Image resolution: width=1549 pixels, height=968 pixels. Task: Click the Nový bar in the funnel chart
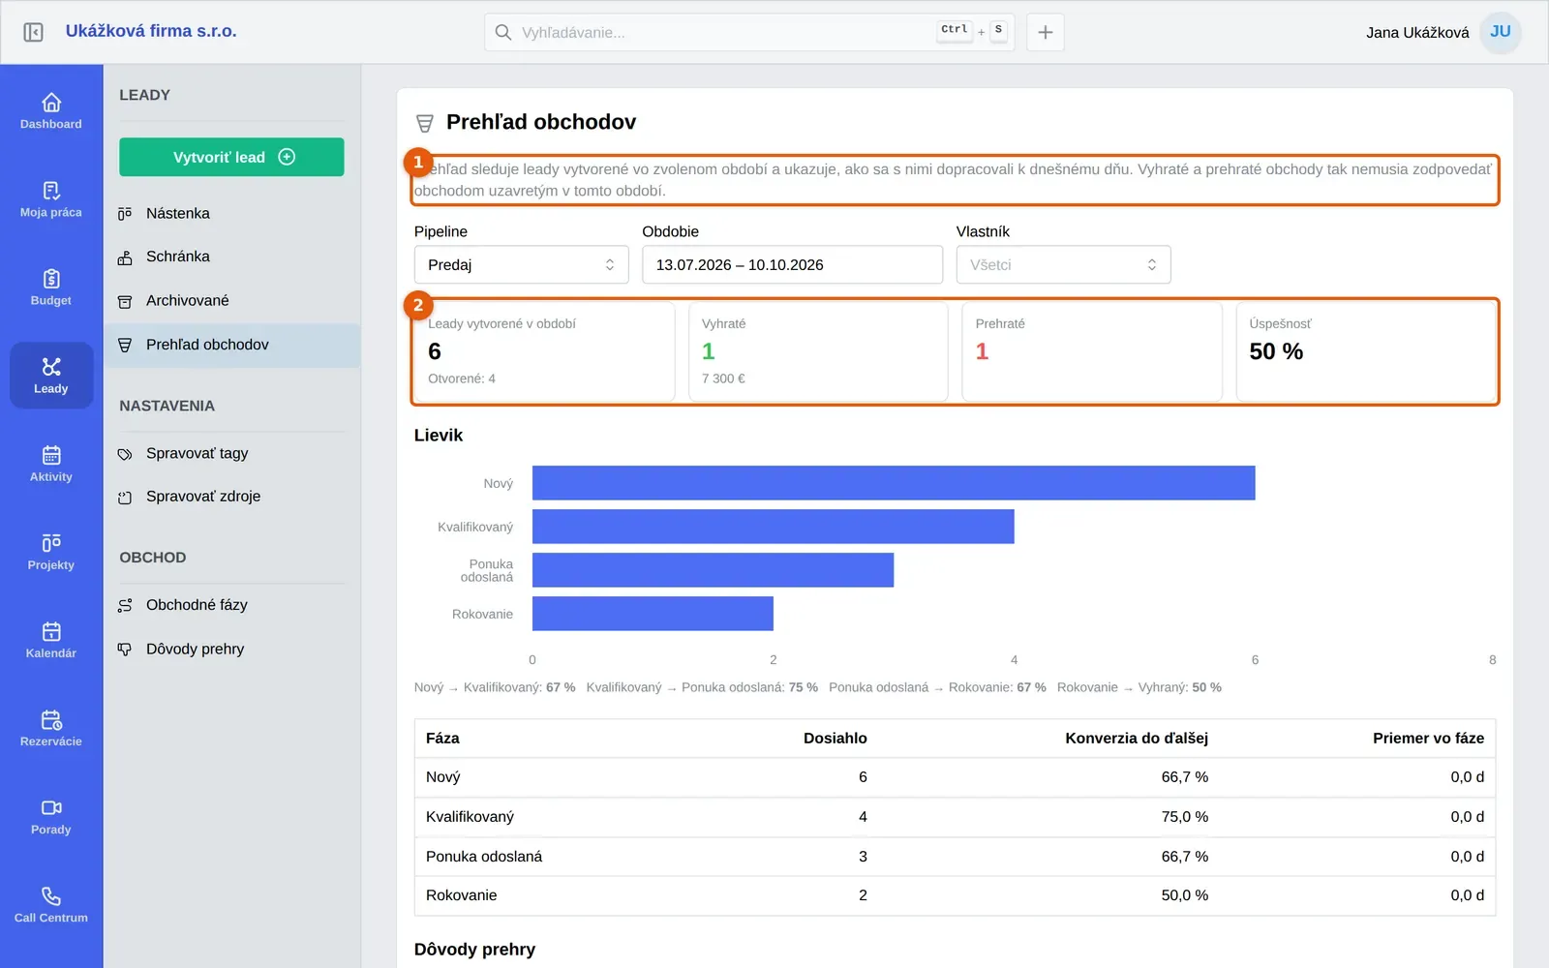point(894,483)
